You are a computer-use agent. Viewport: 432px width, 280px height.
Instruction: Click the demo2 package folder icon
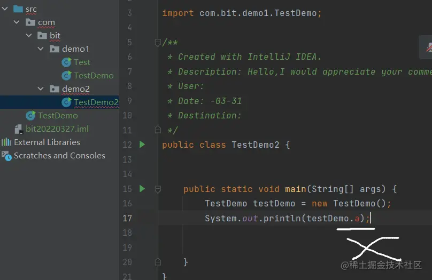55,89
